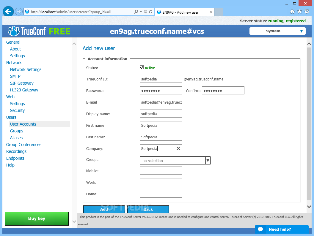Viewport: 314px width, 236px height.
Task: Open browser Tools gear icon
Action: [307, 11]
